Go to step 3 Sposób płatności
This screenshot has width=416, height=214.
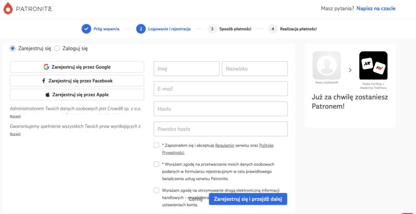coord(230,29)
